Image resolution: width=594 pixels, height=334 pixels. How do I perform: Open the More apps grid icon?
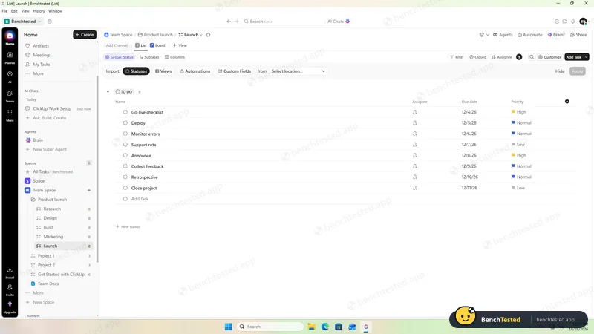click(10, 113)
